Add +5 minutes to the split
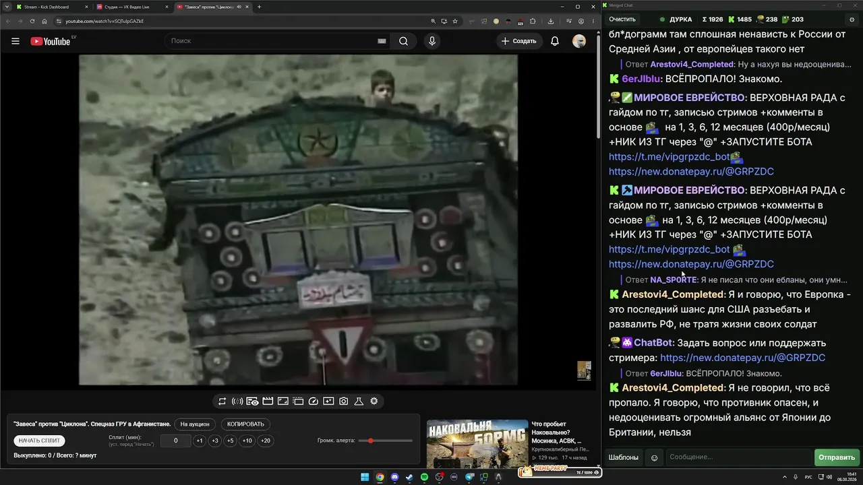This screenshot has width=863, height=485. click(x=231, y=441)
